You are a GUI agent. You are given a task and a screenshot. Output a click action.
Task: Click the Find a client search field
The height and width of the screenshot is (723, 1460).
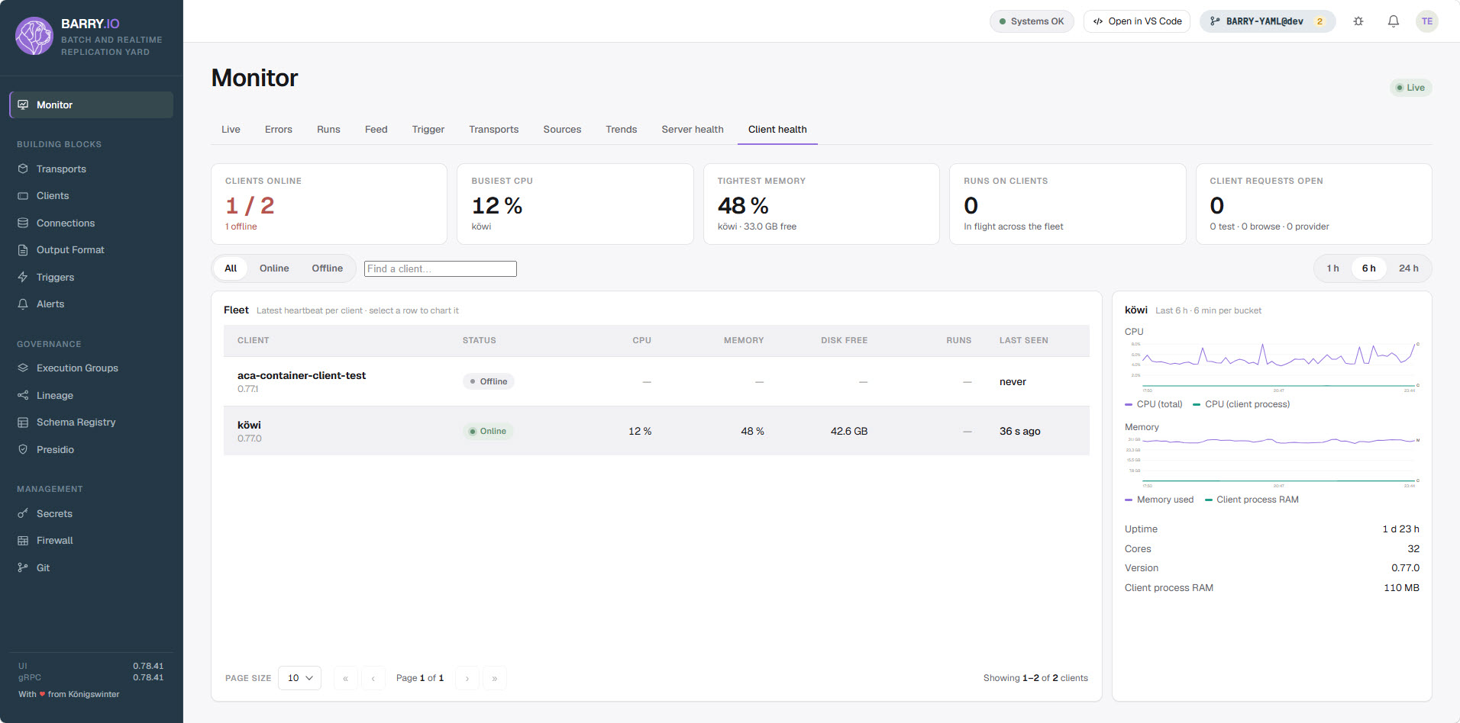[441, 268]
